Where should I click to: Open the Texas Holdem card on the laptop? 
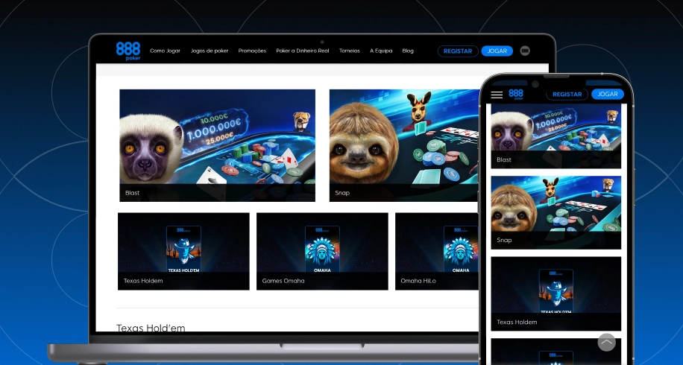184,252
